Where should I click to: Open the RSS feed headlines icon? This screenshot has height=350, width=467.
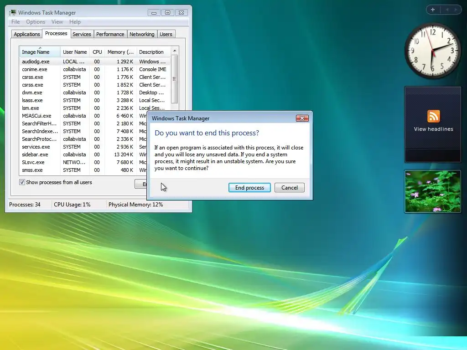coord(433,116)
